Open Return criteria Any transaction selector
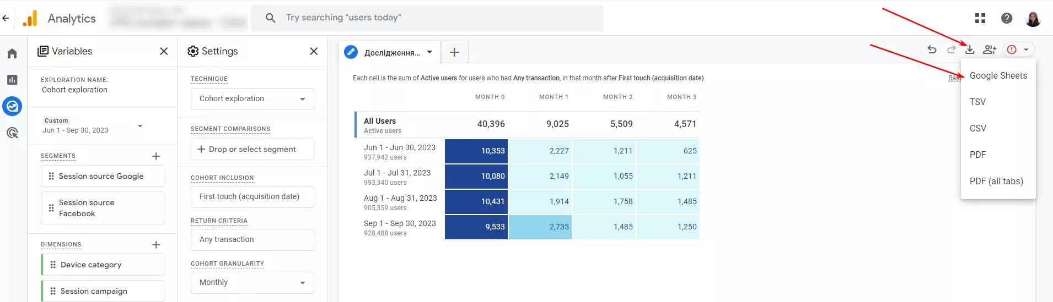 click(252, 240)
